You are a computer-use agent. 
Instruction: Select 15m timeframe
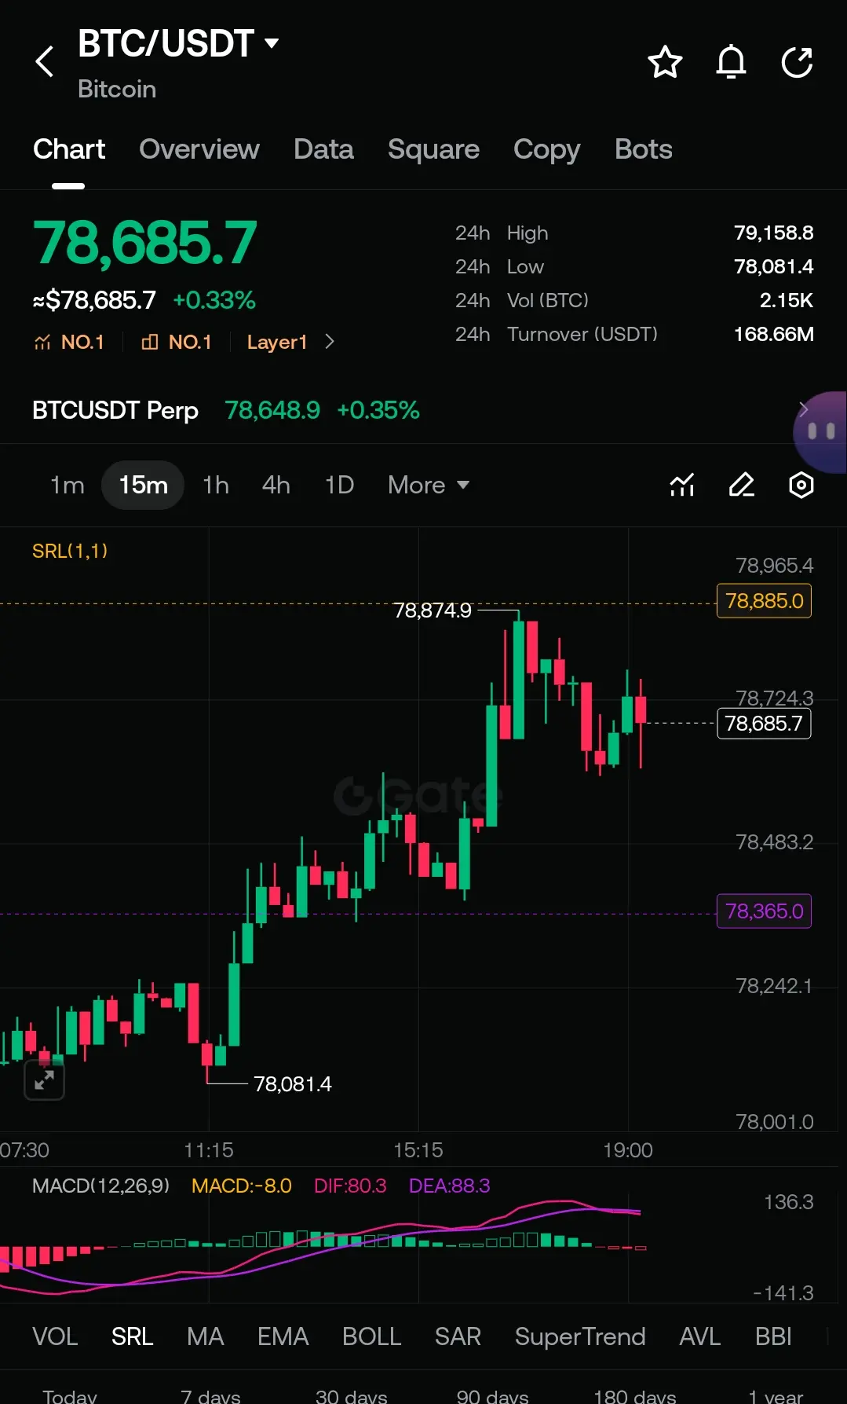[143, 485]
